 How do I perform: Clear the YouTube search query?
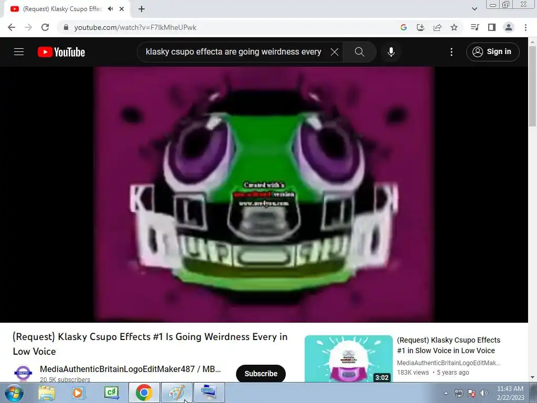pyautogui.click(x=335, y=52)
